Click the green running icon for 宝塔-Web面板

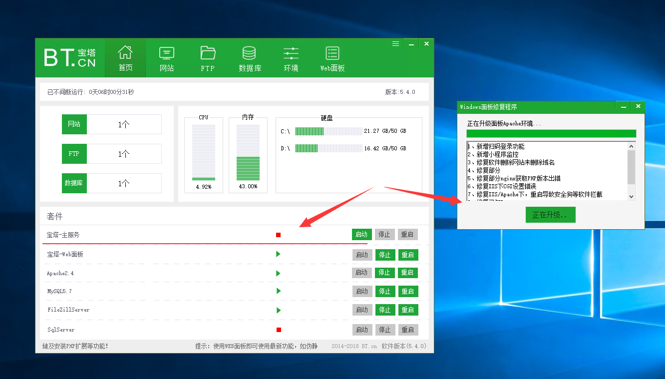coord(278,254)
